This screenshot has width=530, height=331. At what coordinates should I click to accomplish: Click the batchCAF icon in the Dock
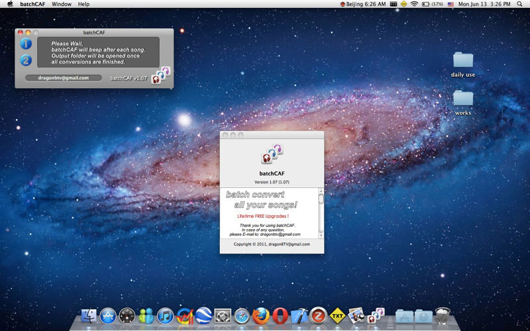[x=376, y=316]
